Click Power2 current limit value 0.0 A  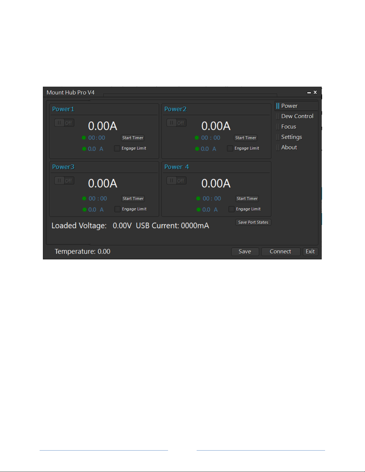pyautogui.click(x=209, y=149)
